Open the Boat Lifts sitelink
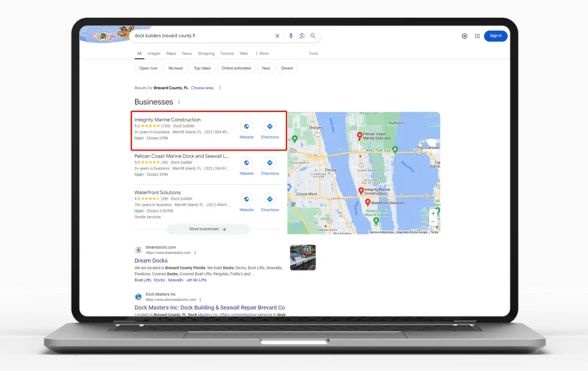The width and height of the screenshot is (588, 371). (143, 280)
